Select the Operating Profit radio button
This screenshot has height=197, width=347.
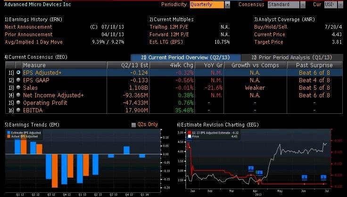pyautogui.click(x=18, y=102)
